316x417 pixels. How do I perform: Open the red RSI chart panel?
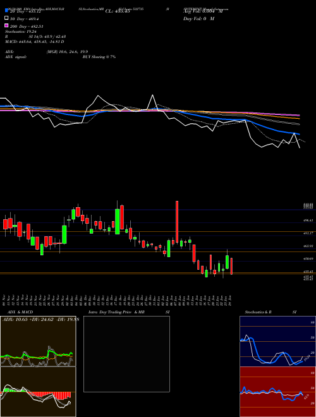(x=277, y=392)
